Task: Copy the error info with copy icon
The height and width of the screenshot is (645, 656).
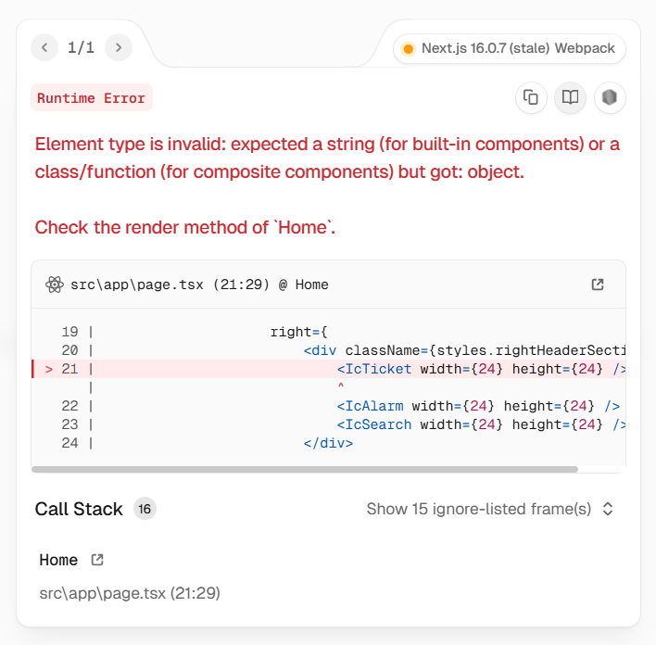Action: 531,97
